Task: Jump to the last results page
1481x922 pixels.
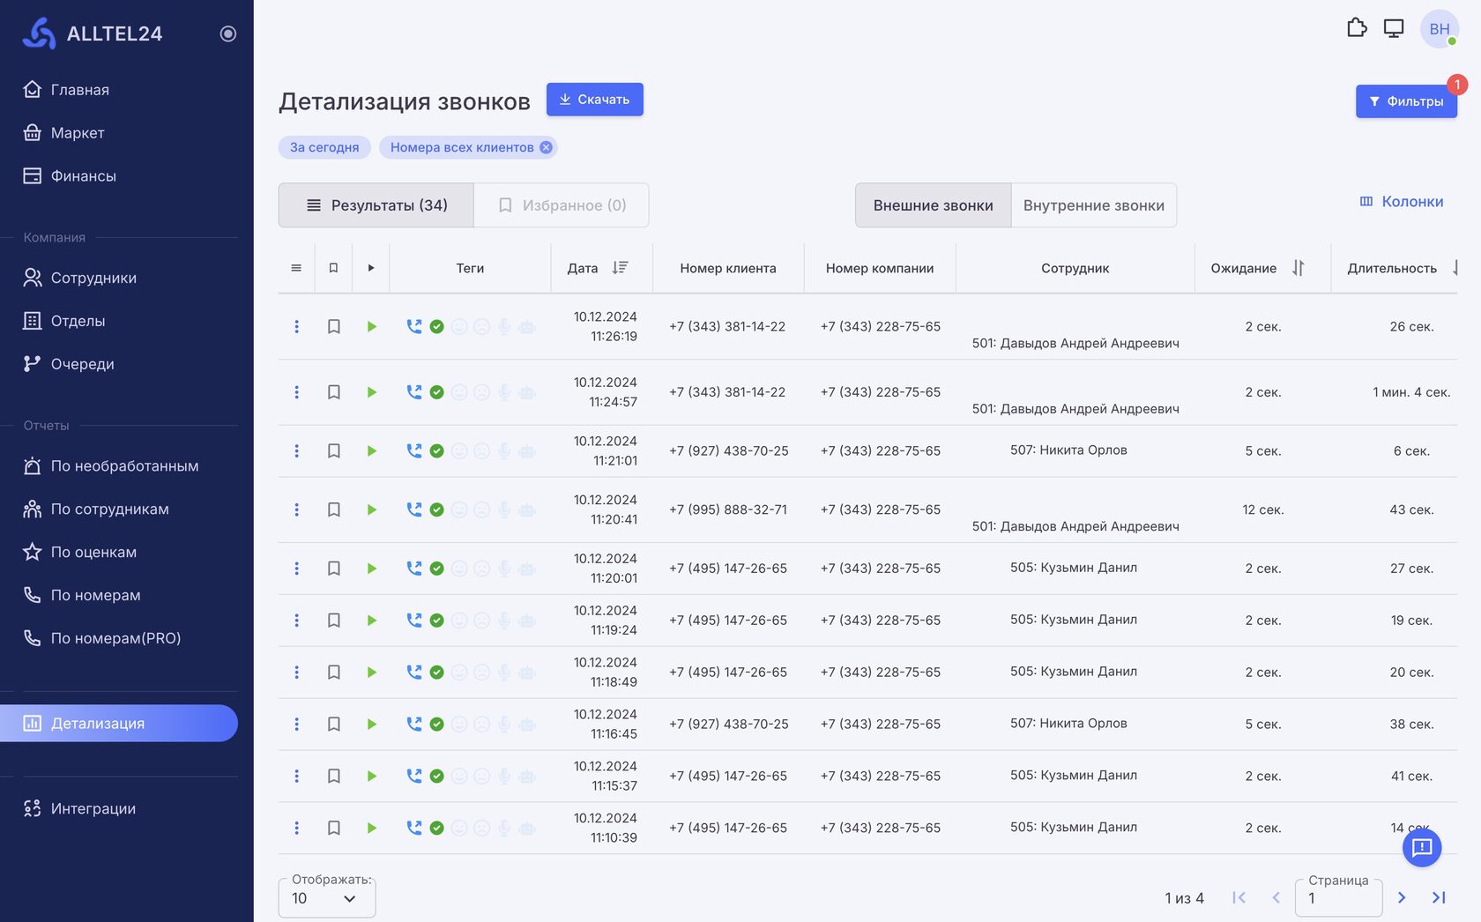Action: [1439, 897]
